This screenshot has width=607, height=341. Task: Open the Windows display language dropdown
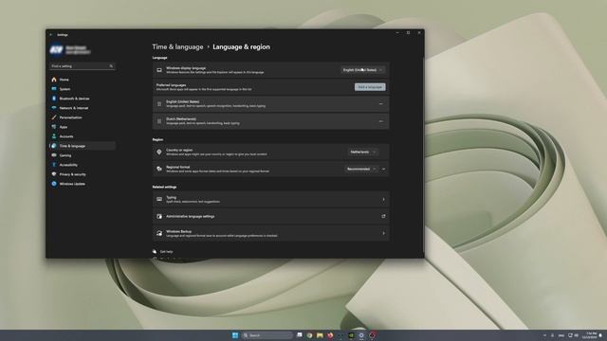tap(362, 70)
